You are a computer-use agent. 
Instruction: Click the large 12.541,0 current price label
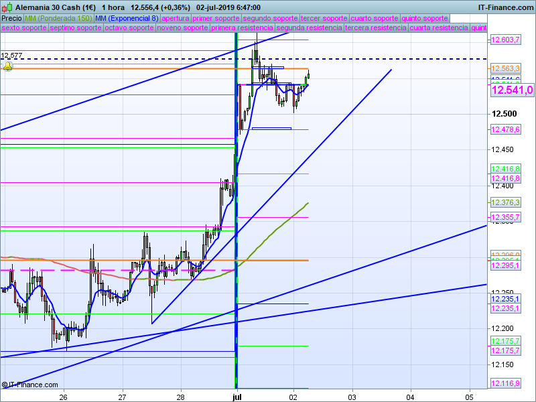tap(512, 90)
